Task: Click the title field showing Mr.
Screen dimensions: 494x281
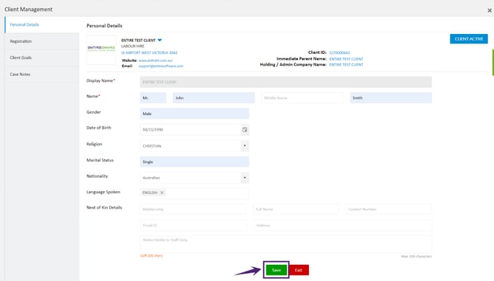Action: (x=153, y=98)
